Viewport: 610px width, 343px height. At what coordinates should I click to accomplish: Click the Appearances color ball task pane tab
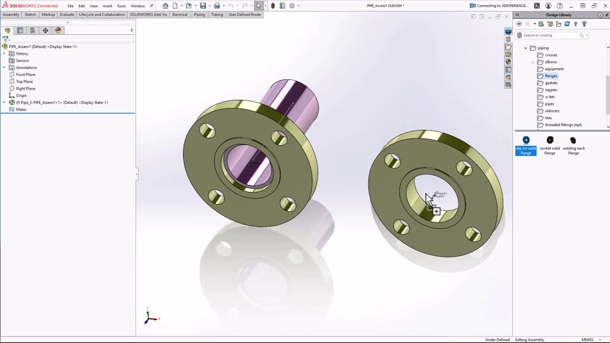click(x=508, y=62)
